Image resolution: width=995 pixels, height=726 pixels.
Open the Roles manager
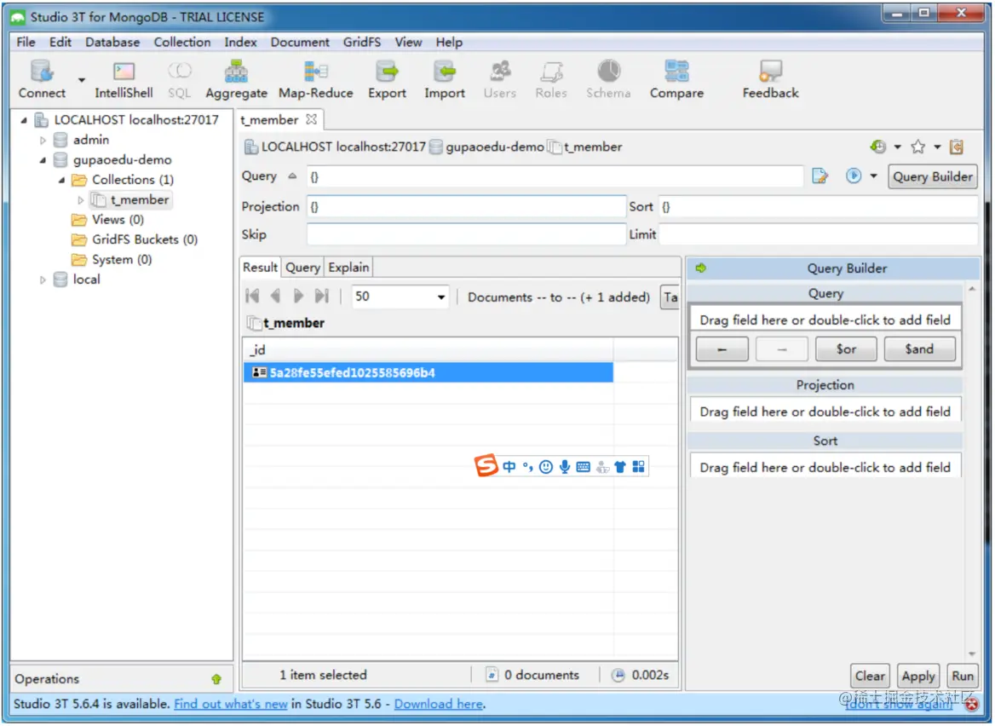pos(551,78)
